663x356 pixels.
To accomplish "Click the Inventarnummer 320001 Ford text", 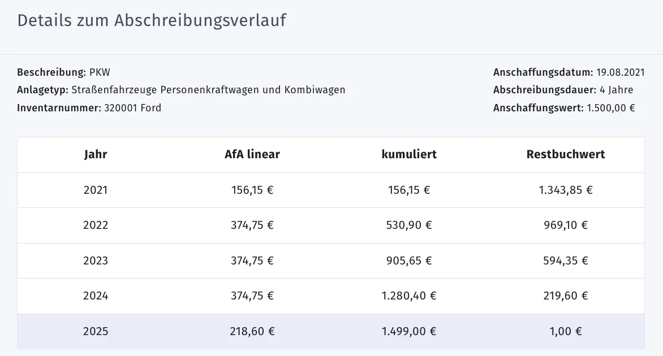I will [x=89, y=107].
